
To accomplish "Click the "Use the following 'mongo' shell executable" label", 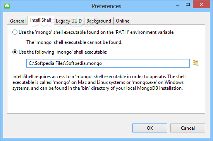I will 63,52.
